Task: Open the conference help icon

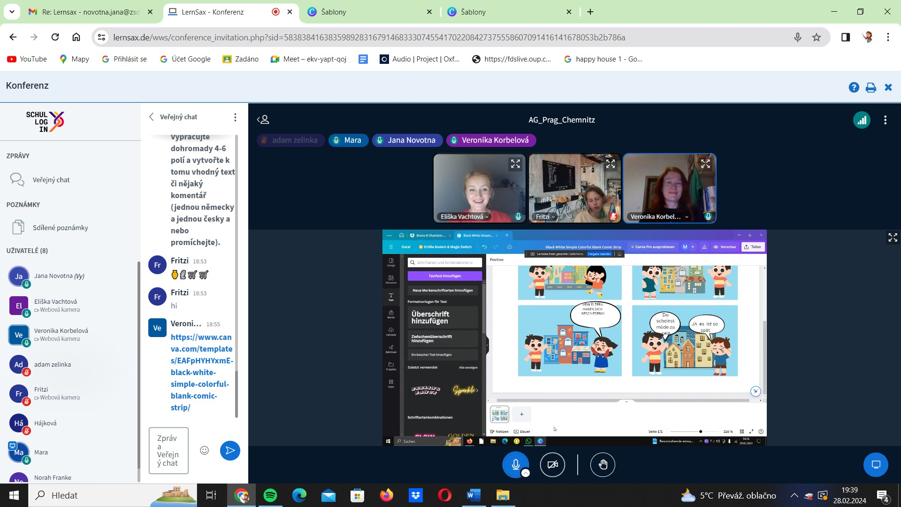Action: [854, 87]
